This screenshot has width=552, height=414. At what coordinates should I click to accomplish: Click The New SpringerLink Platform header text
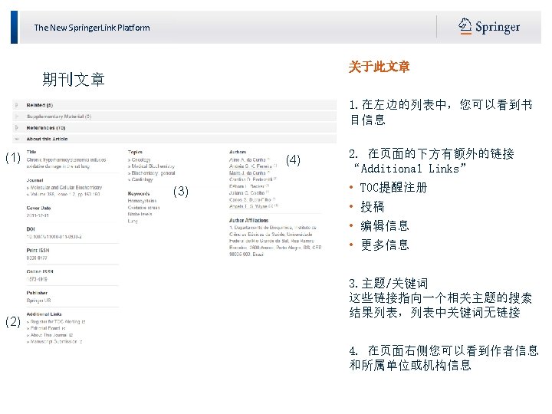[x=92, y=28]
